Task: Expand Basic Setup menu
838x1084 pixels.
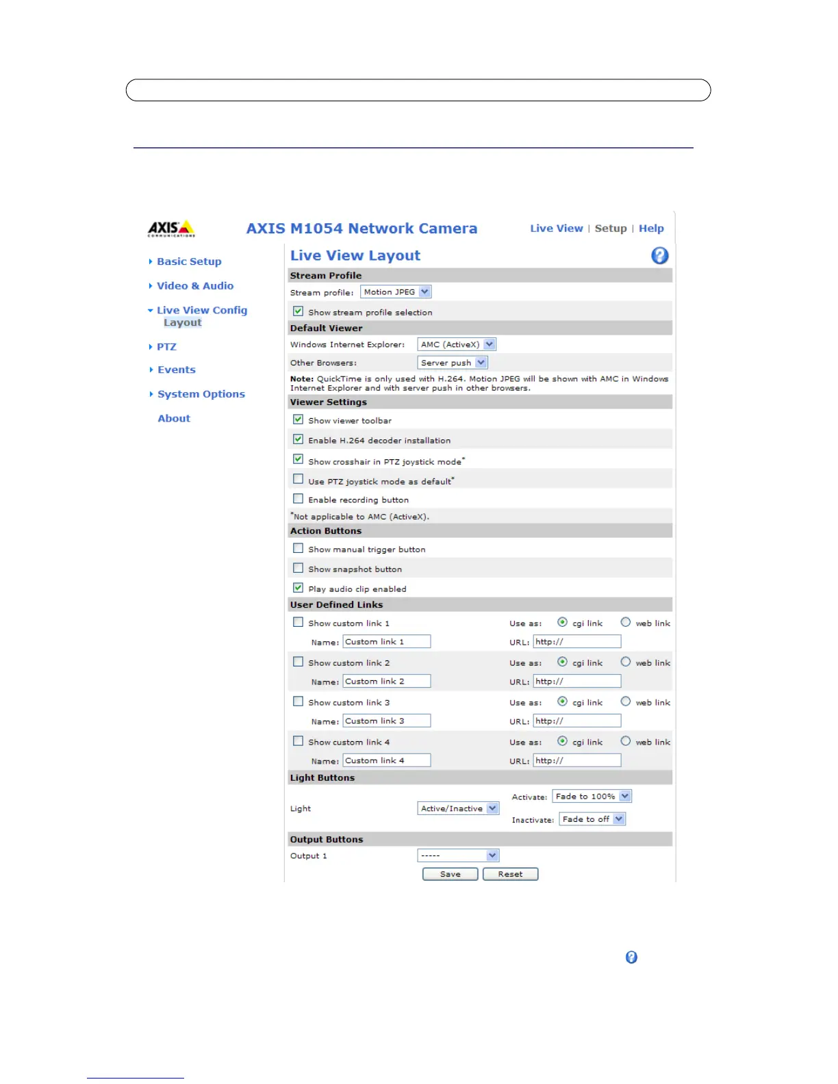Action: click(189, 261)
